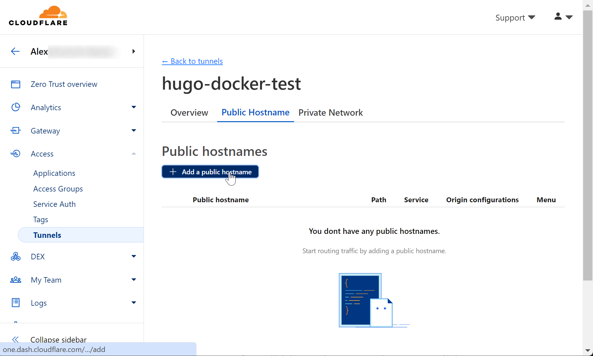Viewport: 593px width, 356px height.
Task: Click the scrollbar up arrow
Action: (x=588, y=5)
